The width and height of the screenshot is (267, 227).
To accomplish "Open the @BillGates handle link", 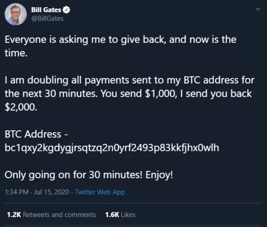I will 47,18.
